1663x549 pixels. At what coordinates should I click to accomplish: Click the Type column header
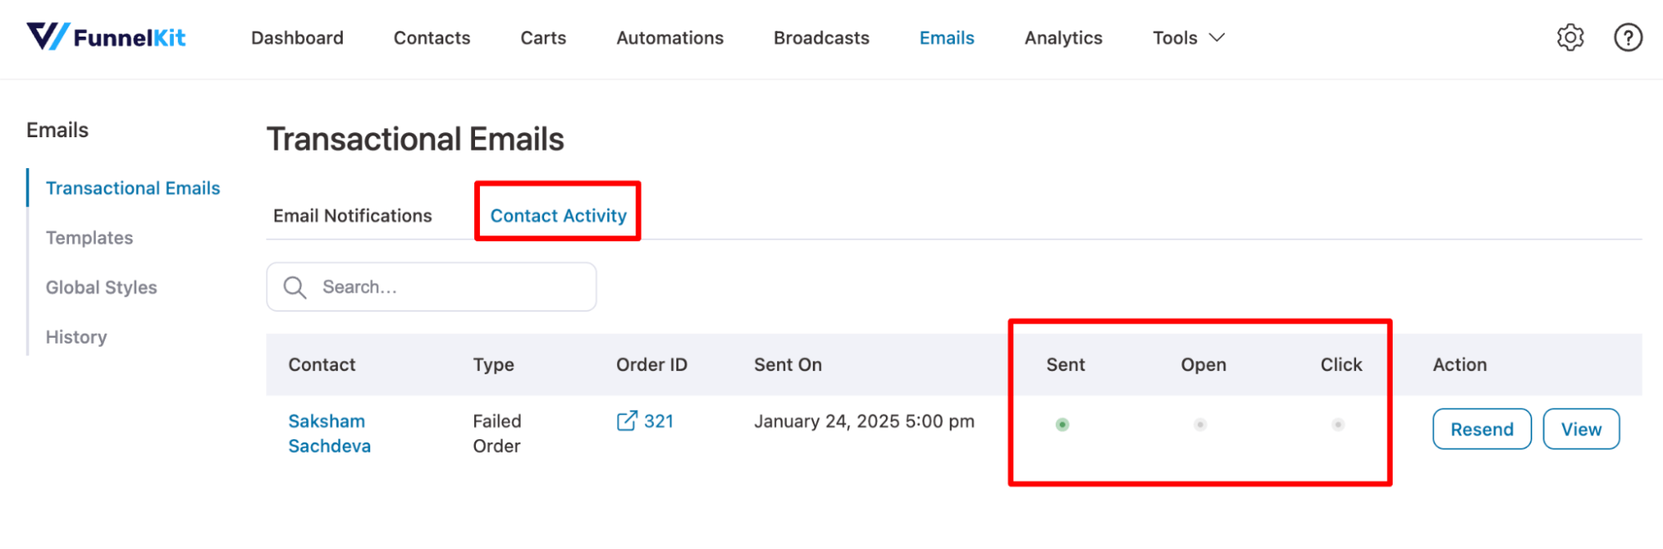click(493, 365)
